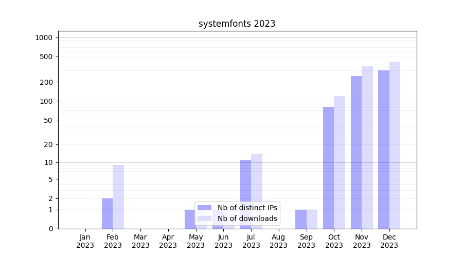463x257 pixels.
Task: Pick the Nov 2023 downloads bar
Action: 367,147
